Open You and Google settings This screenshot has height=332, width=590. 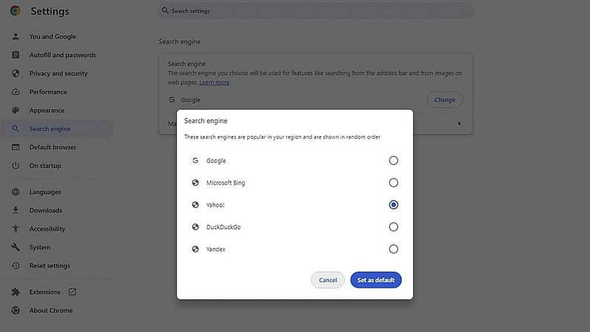pyautogui.click(x=52, y=36)
